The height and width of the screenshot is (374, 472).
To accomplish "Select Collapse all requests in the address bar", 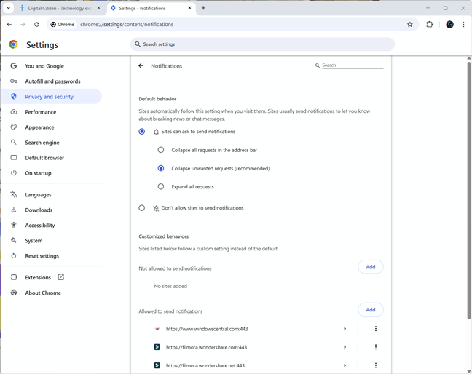I will tap(161, 150).
